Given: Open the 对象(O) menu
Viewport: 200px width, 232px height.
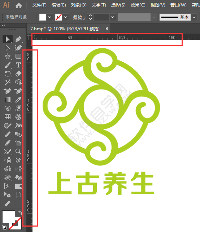Looking at the screenshot, I should coord(79,5).
